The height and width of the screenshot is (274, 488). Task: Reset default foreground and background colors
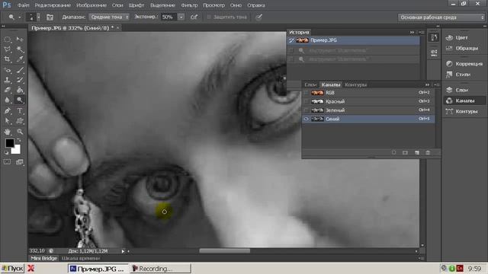click(6, 152)
